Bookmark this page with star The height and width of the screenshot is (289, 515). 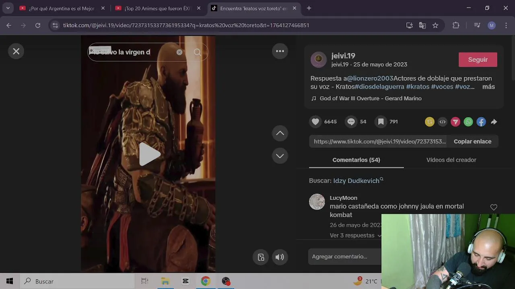435,25
